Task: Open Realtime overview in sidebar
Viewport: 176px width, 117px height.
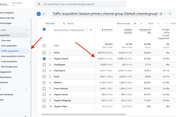Action: point(7,18)
